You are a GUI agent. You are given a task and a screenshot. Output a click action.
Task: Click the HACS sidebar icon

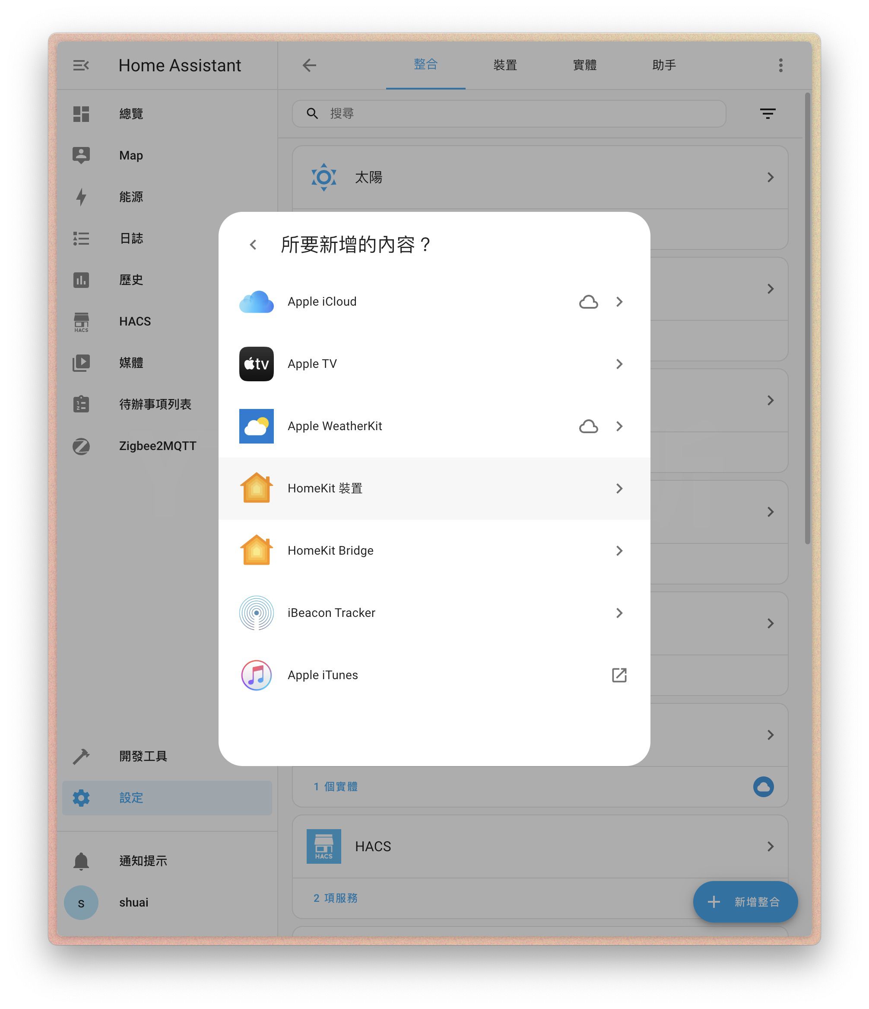tap(83, 322)
